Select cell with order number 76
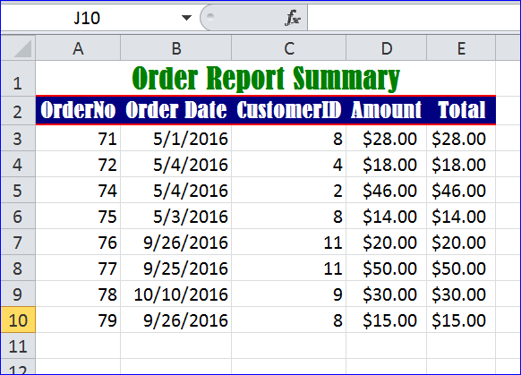The width and height of the screenshot is (521, 375). pyautogui.click(x=78, y=243)
